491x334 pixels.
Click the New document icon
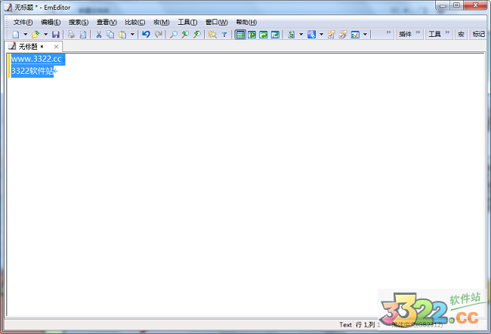16,35
